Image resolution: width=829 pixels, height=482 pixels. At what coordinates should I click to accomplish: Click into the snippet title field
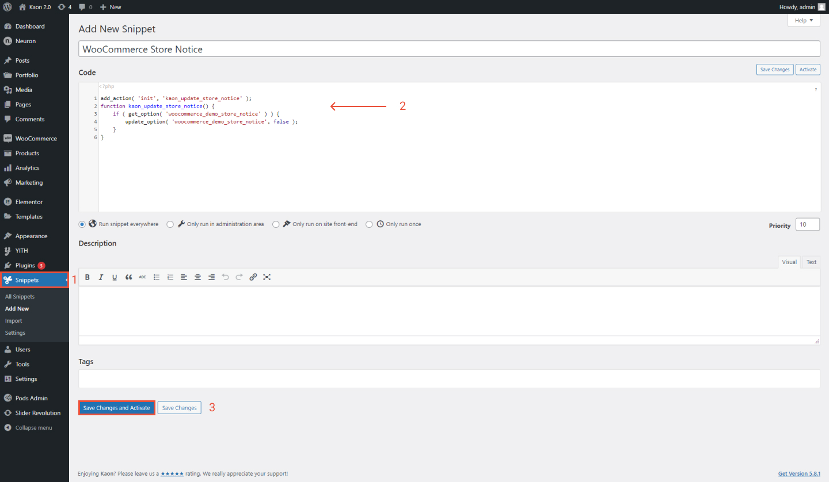(x=449, y=49)
